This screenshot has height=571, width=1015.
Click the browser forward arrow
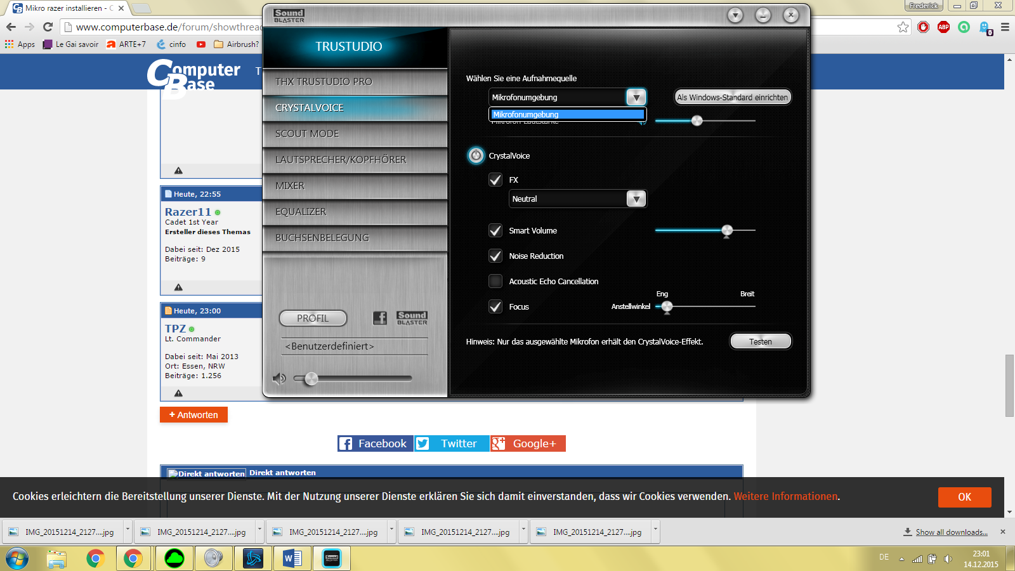29,27
